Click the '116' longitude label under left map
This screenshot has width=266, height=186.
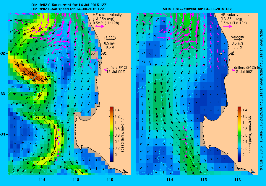pos(110,180)
